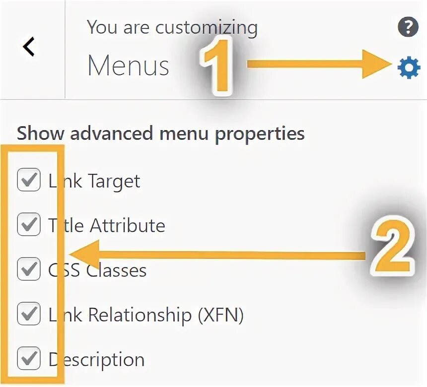This screenshot has width=427, height=387.
Task: Click 'Show advanced menu properties' heading
Action: pos(160,133)
